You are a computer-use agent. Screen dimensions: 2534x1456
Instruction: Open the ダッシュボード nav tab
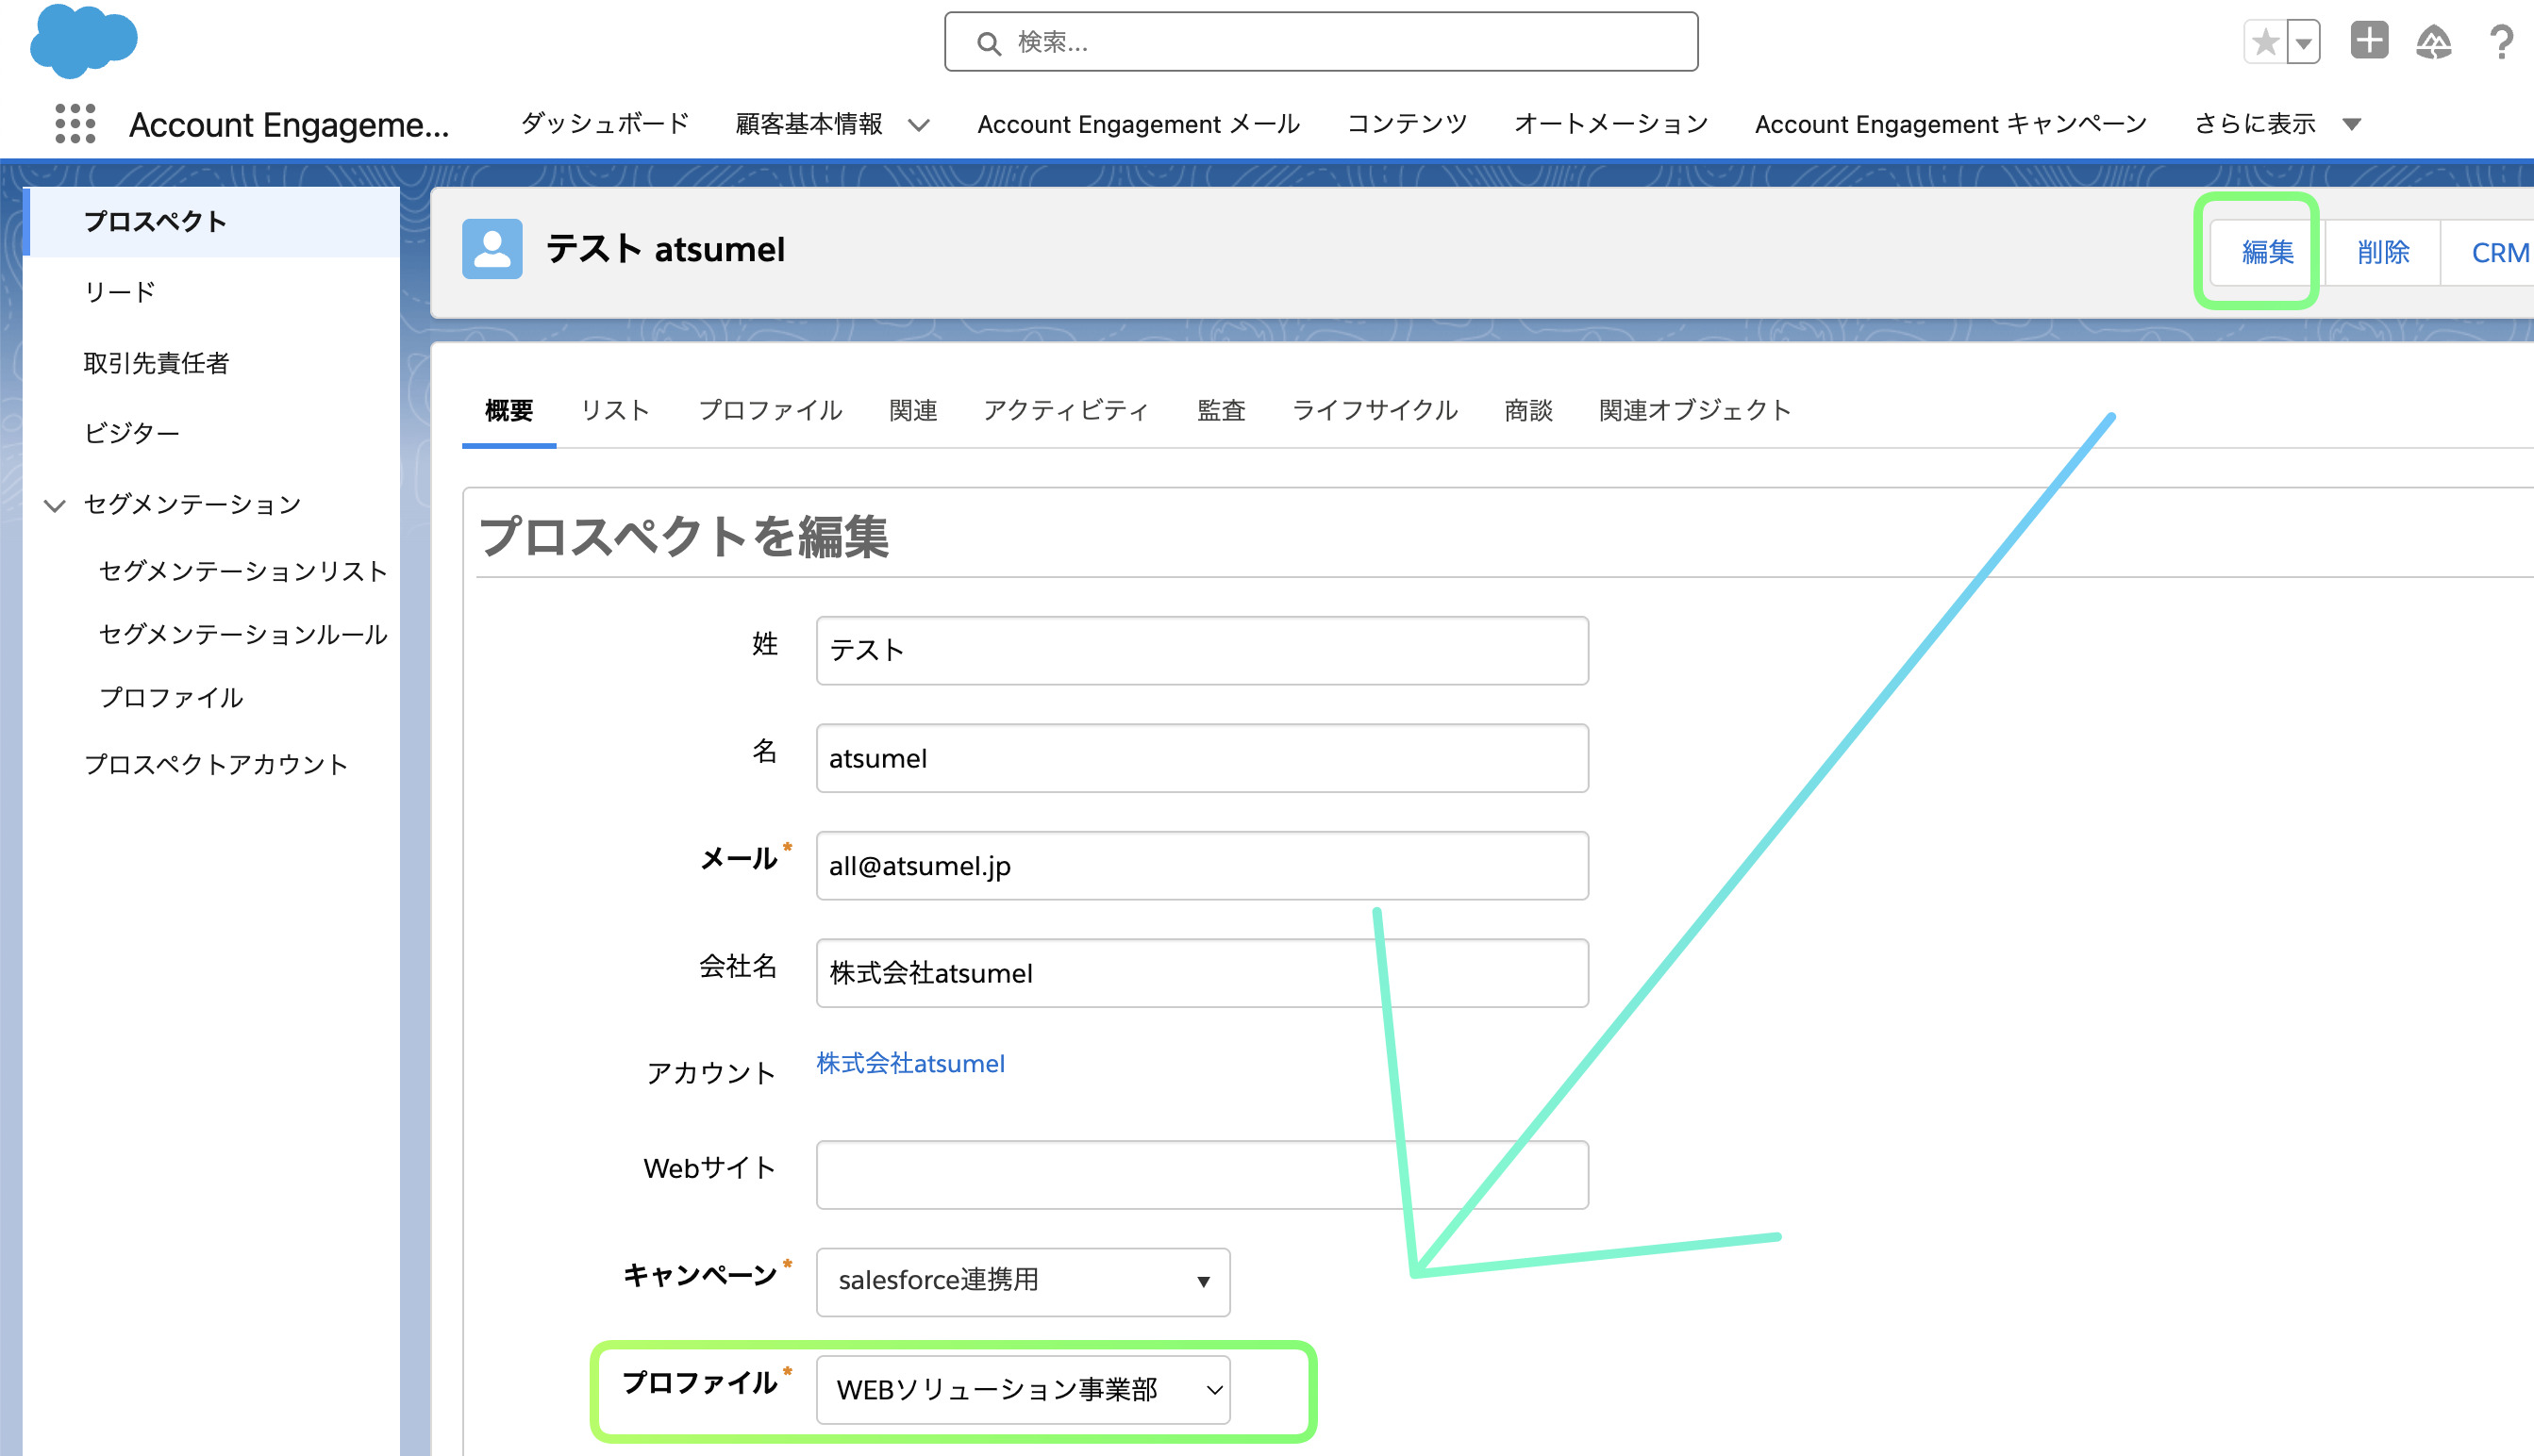pos(604,124)
